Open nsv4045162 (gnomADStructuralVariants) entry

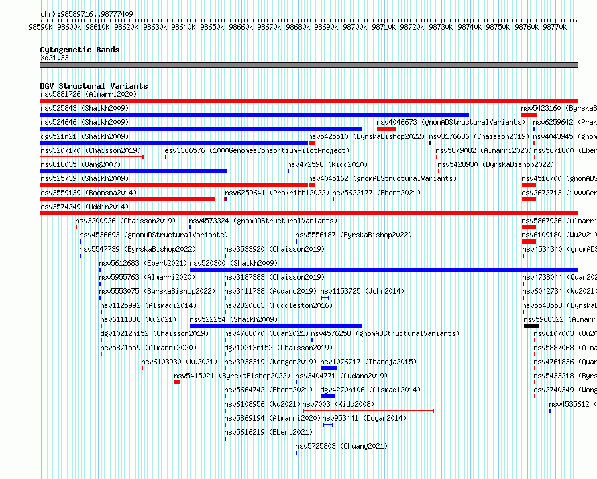click(382, 178)
